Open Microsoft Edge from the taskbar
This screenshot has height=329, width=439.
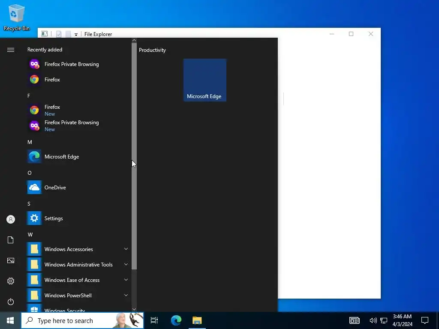[176, 320]
